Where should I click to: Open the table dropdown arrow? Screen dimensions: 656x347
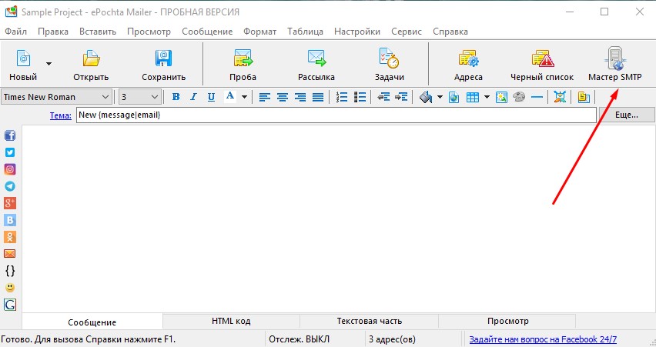487,98
